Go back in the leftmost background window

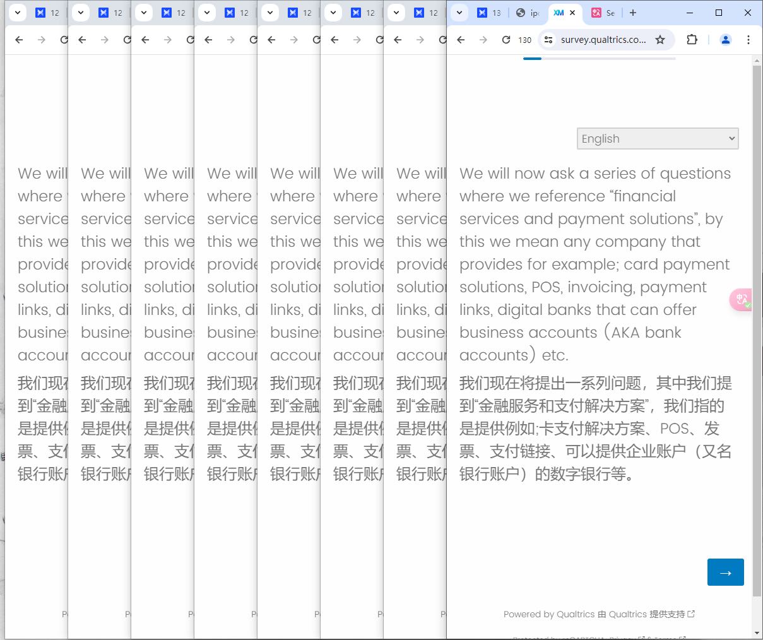point(19,40)
